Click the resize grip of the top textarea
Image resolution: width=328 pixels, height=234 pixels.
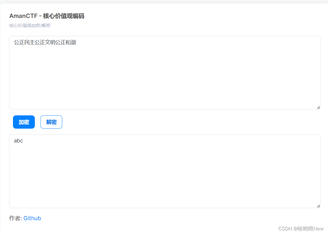pos(318,107)
